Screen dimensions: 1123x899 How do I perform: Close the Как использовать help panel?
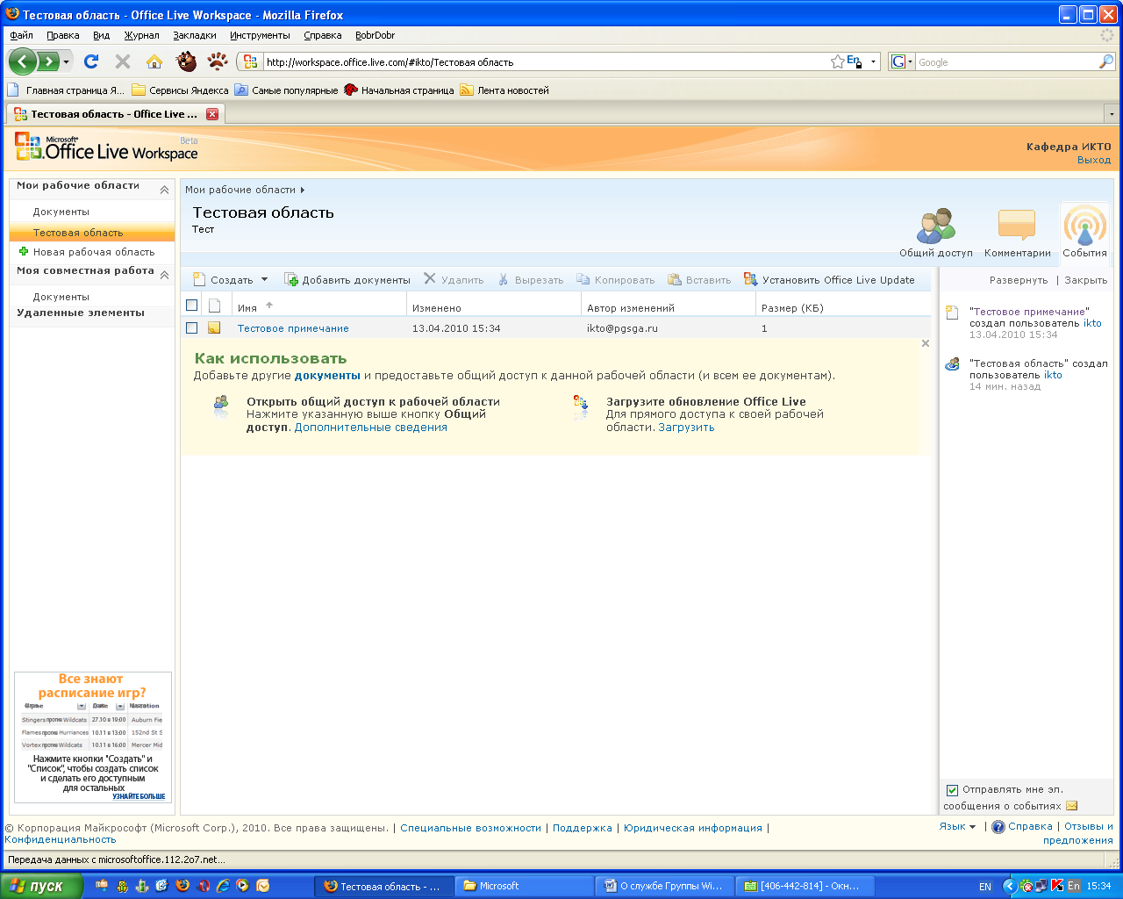click(x=926, y=343)
